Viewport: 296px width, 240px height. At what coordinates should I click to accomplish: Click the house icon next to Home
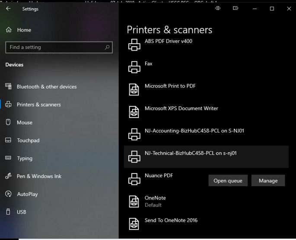[9, 30]
